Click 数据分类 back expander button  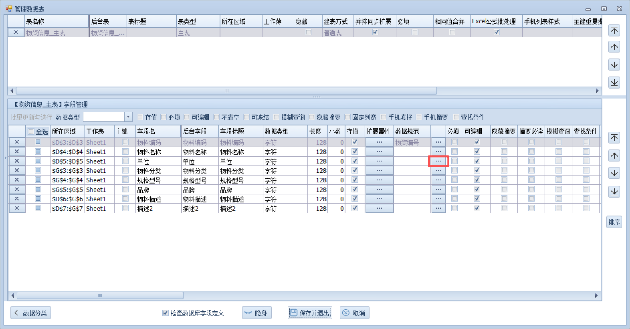[x=31, y=313]
